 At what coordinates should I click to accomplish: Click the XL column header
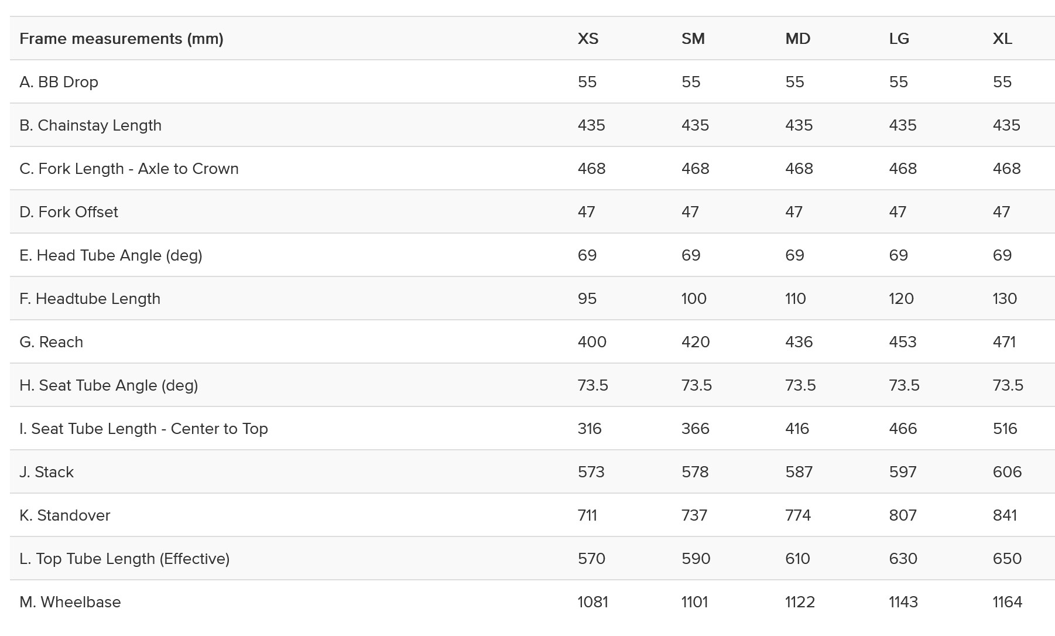pyautogui.click(x=1002, y=39)
